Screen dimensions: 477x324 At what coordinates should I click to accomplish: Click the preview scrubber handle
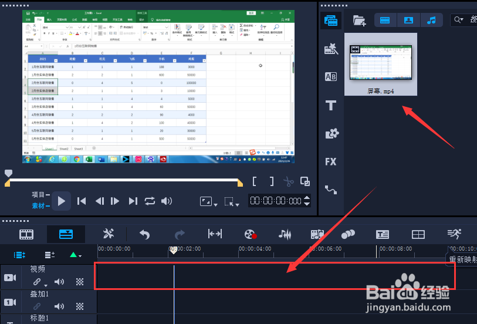click(x=9, y=173)
